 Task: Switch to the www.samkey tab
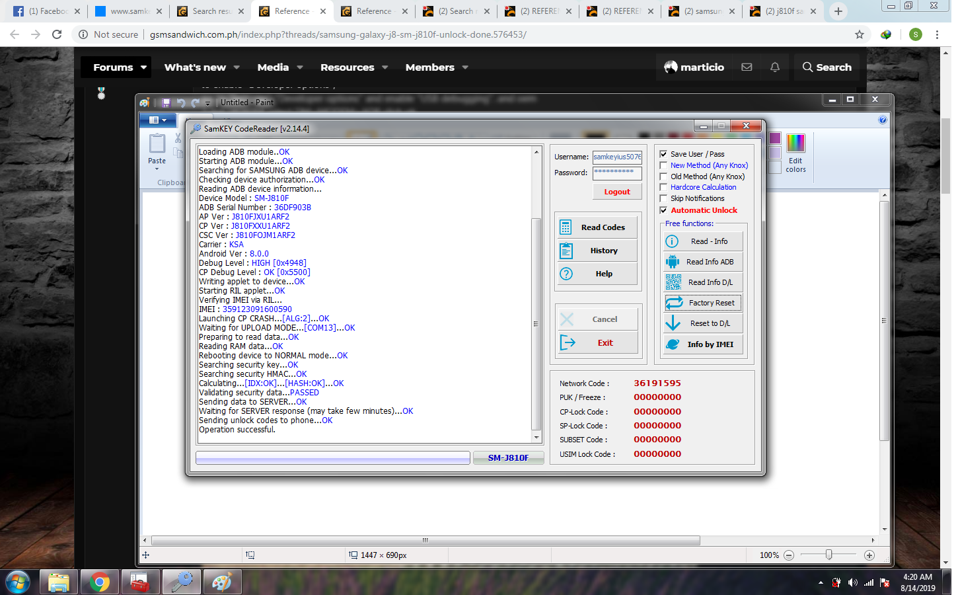128,11
